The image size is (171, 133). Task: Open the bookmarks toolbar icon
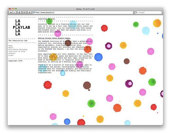point(24,12)
